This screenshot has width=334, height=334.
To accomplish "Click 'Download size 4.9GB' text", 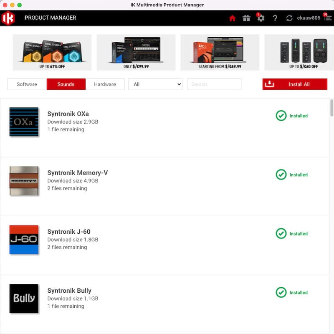I will tap(73, 181).
